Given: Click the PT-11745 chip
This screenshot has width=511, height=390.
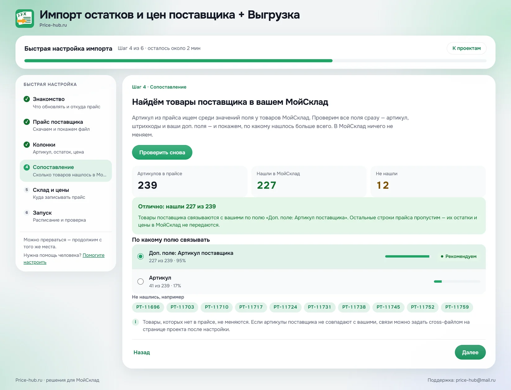Looking at the screenshot, I should (388, 307).
